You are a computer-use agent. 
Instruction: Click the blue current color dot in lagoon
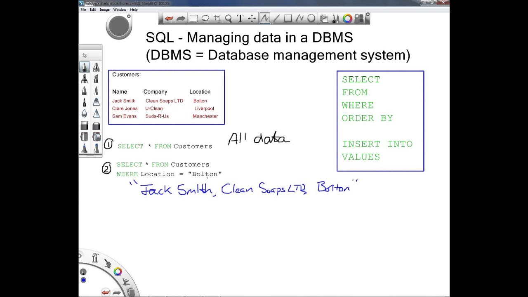tap(83, 280)
